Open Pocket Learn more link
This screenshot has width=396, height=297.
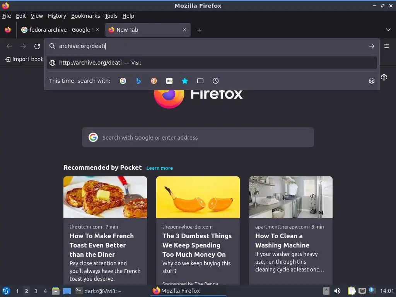[160, 168]
